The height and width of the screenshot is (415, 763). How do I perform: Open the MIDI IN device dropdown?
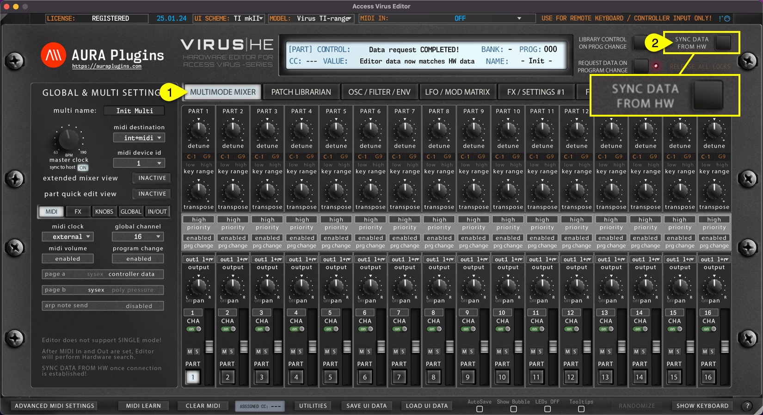click(519, 19)
